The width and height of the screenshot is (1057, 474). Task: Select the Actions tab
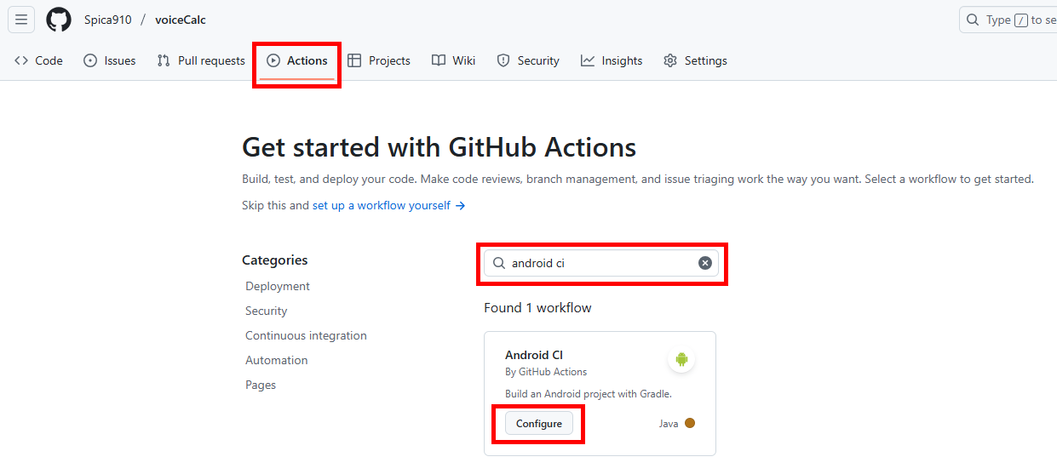click(x=297, y=60)
